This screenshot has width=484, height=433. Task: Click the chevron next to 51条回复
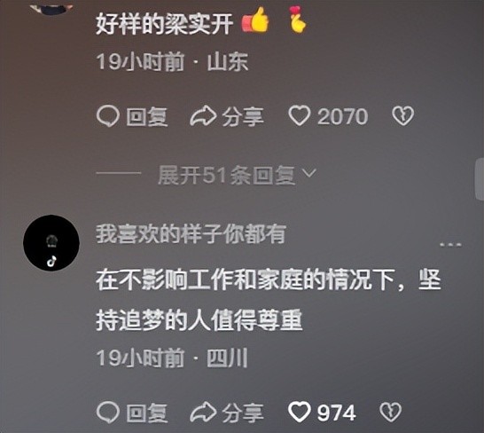pyautogui.click(x=309, y=173)
